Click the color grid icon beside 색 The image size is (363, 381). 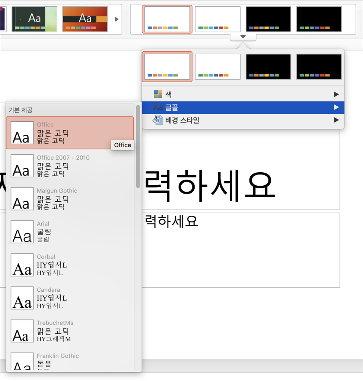pyautogui.click(x=158, y=94)
